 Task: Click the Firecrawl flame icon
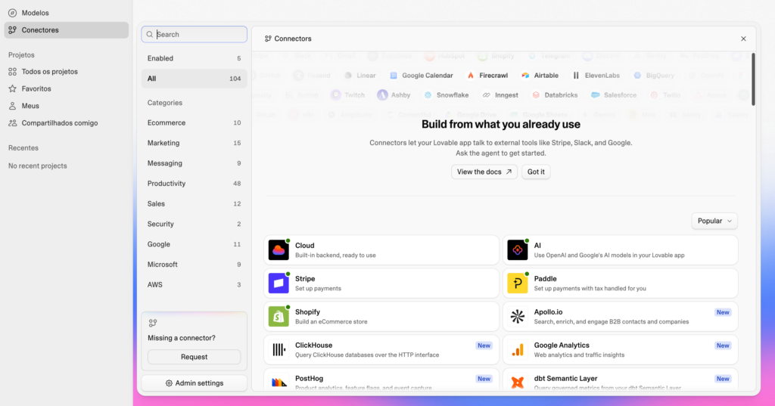coord(471,76)
